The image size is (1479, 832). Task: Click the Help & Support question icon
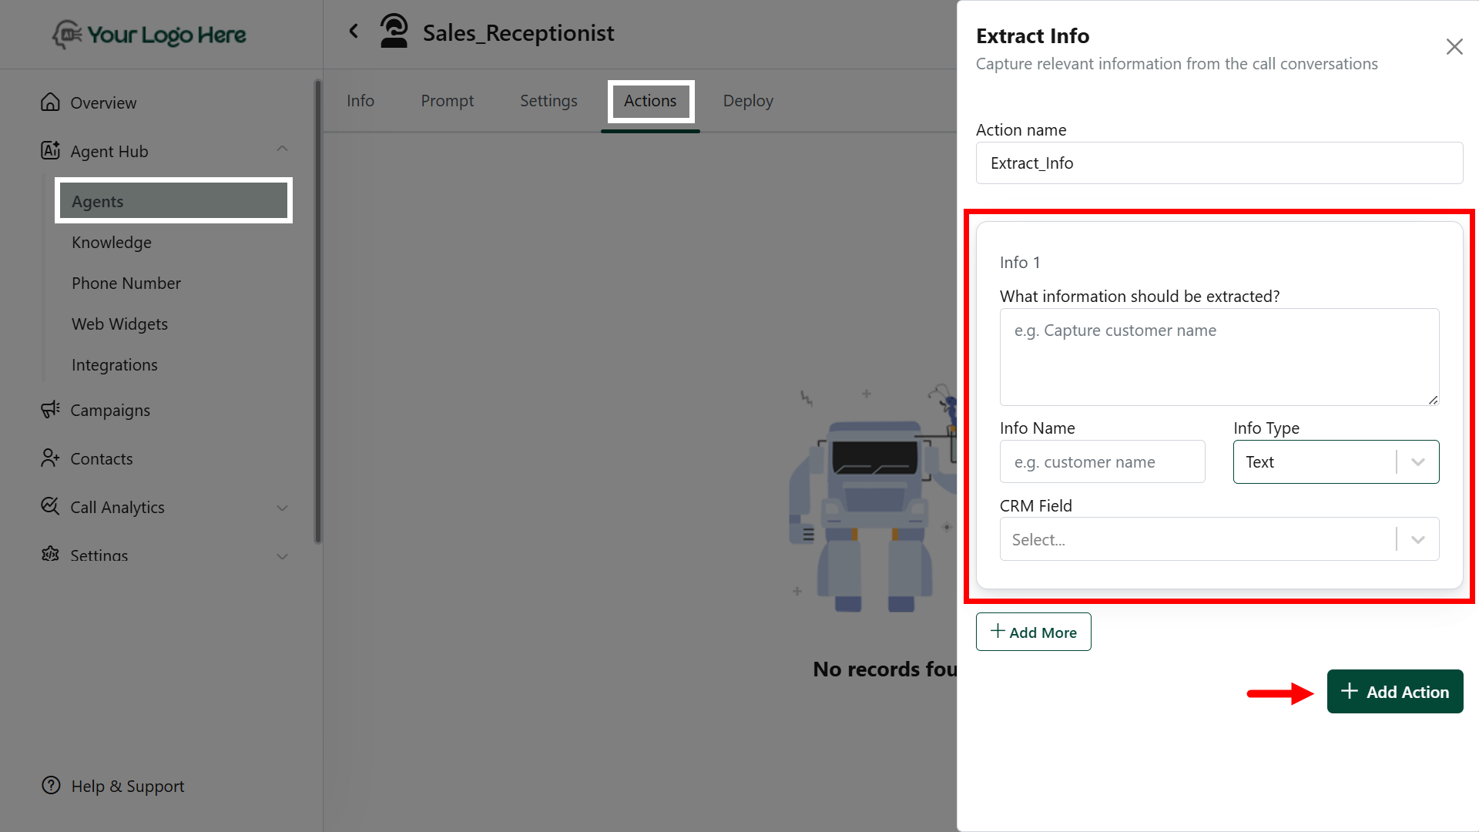coord(51,786)
